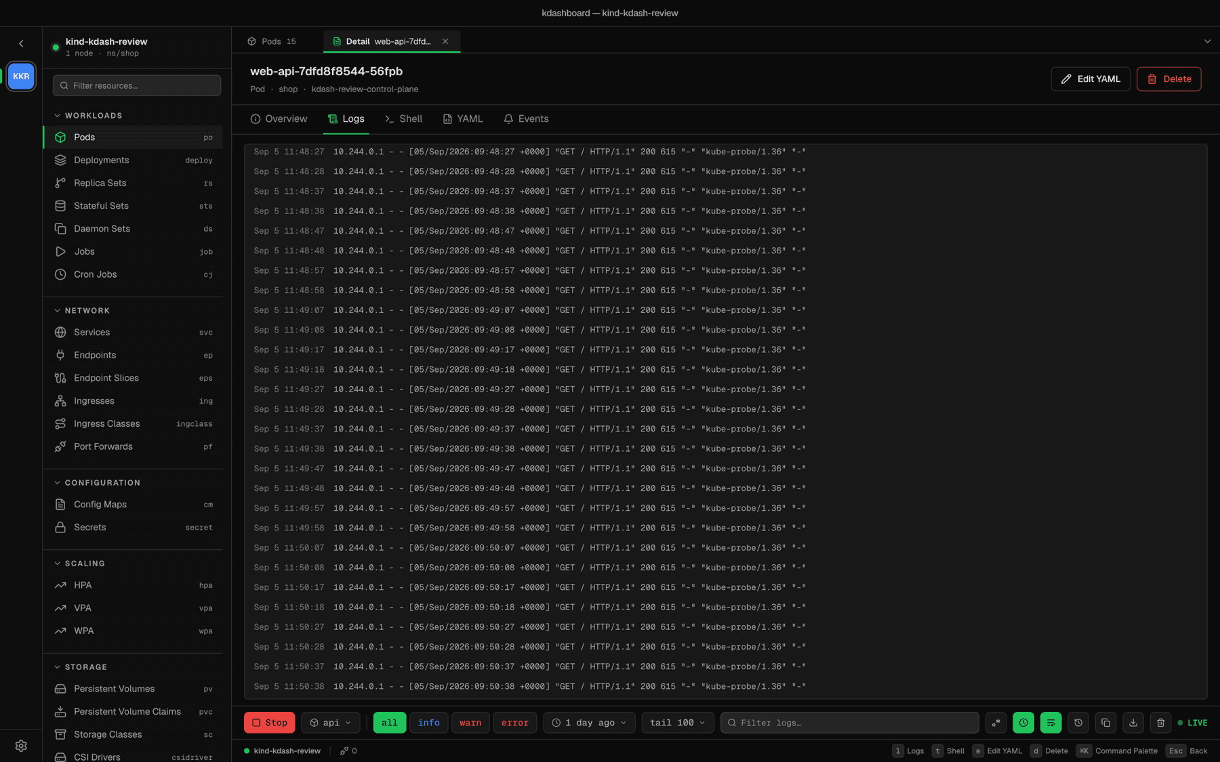Open the YAML tab
Viewport: 1220px width, 762px height.
point(463,119)
